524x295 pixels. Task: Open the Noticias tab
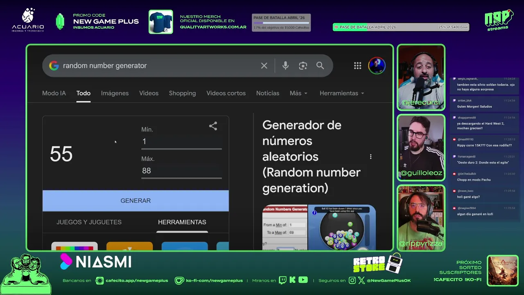pos(267,93)
